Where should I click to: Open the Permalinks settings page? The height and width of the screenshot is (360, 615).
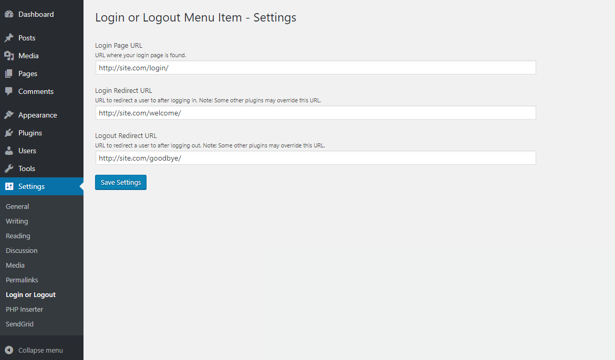22,280
